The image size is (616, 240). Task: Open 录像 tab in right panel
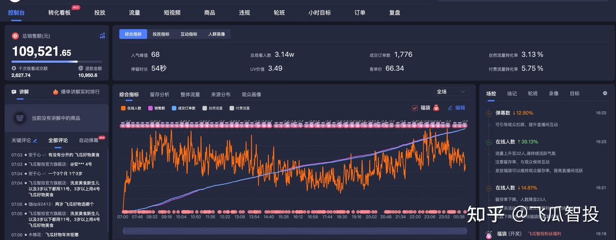click(553, 94)
